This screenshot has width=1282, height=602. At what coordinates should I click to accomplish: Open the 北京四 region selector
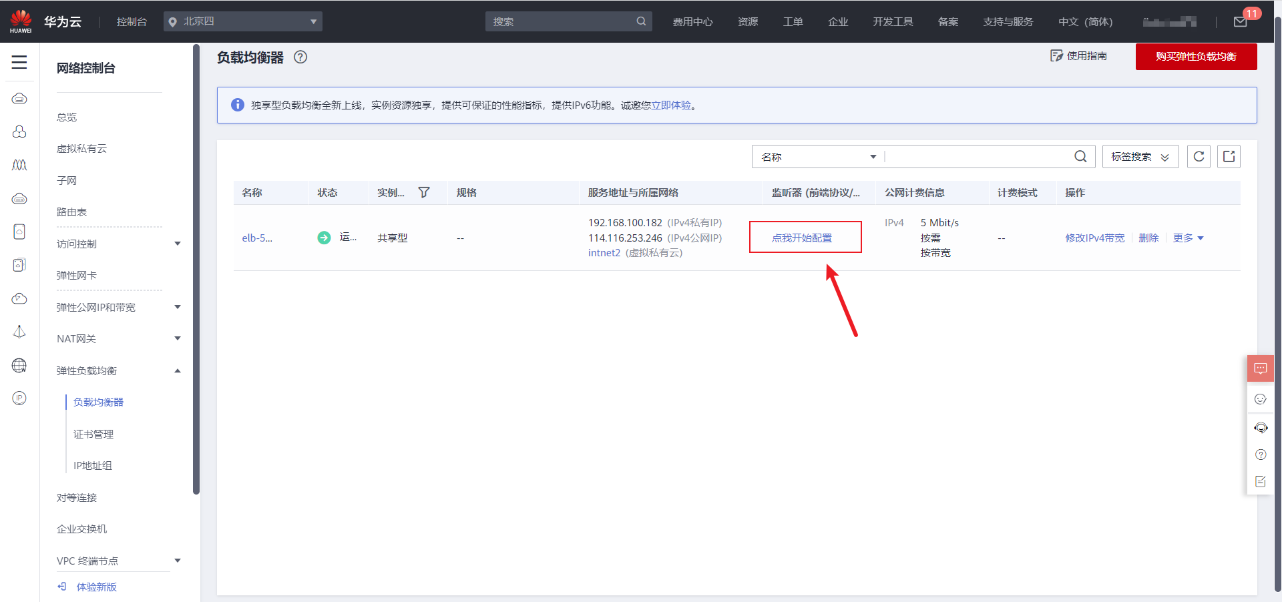[x=243, y=21]
